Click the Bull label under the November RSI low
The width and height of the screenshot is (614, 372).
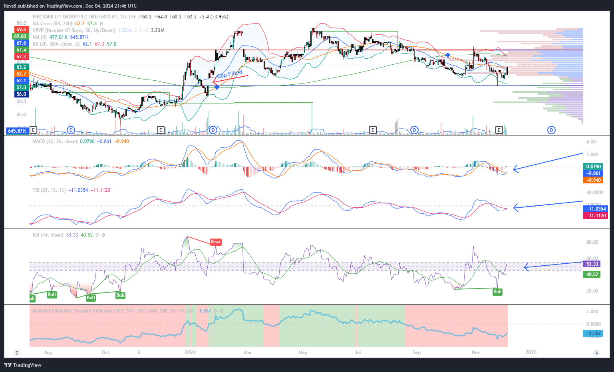click(497, 292)
